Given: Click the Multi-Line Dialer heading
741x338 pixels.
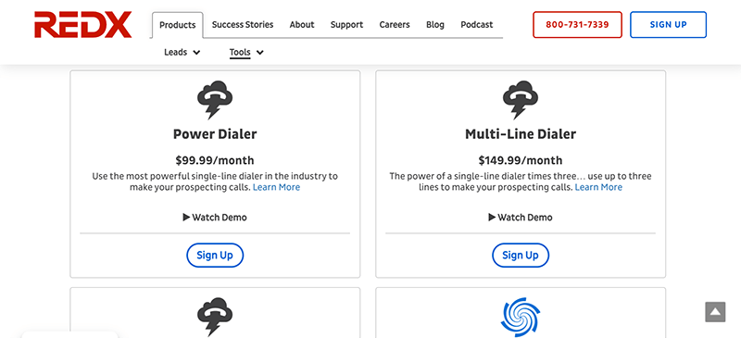Looking at the screenshot, I should point(521,134).
